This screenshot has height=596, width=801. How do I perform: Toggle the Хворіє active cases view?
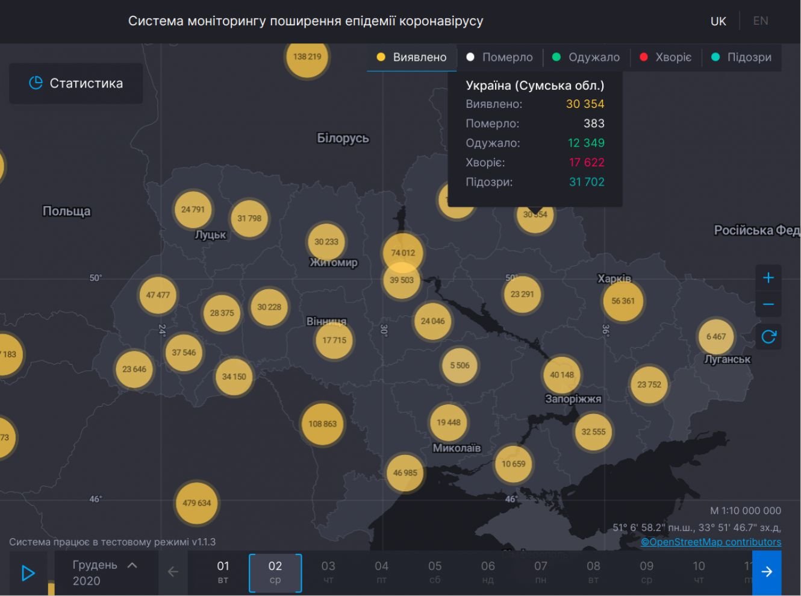click(x=665, y=57)
